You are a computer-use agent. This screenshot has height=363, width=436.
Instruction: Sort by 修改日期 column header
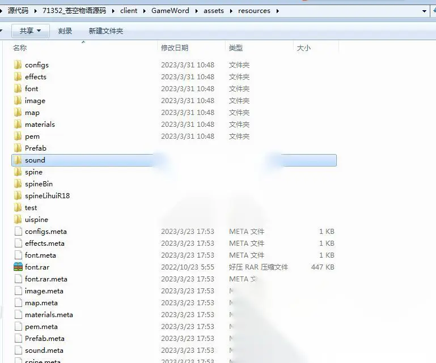pyautogui.click(x=175, y=48)
